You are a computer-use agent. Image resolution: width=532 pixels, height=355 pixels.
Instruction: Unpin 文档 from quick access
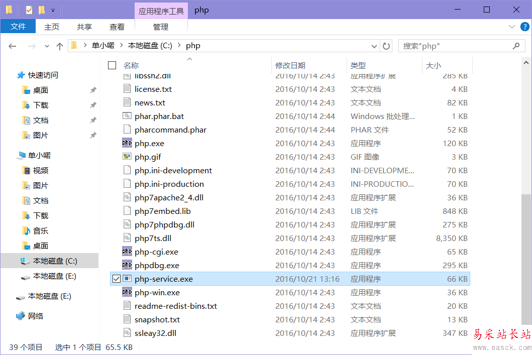(93, 120)
